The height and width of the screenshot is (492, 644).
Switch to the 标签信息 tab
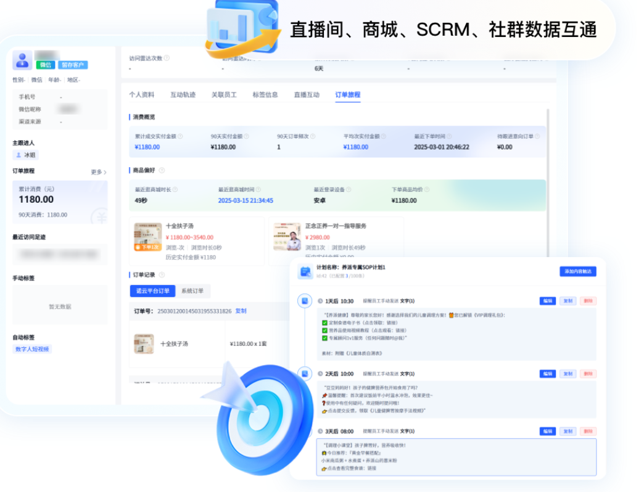tap(264, 95)
